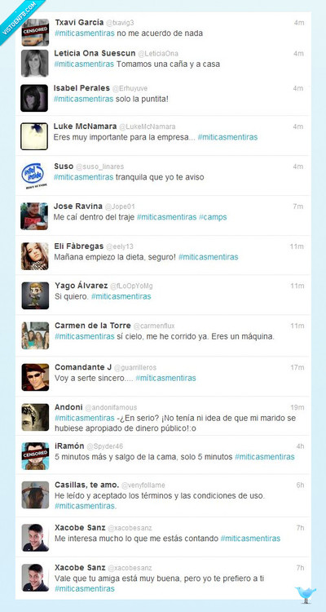Open Eli Fàbregas's profile photo
326x612 pixels.
(x=35, y=256)
